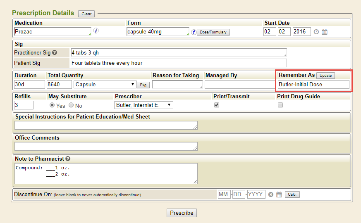The image size is (361, 223).
Task: Select No for May Substitute
Action: 71,105
